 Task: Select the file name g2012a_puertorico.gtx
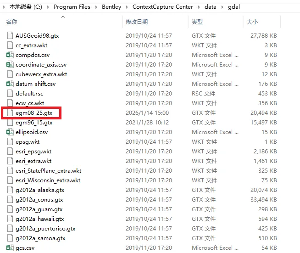45,229
